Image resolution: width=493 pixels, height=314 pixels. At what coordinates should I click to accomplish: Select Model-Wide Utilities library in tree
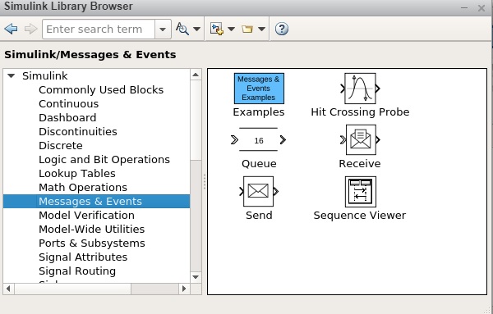click(91, 229)
